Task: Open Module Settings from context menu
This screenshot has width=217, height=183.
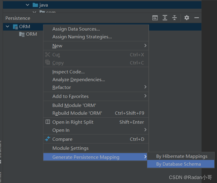Action: coord(96,148)
